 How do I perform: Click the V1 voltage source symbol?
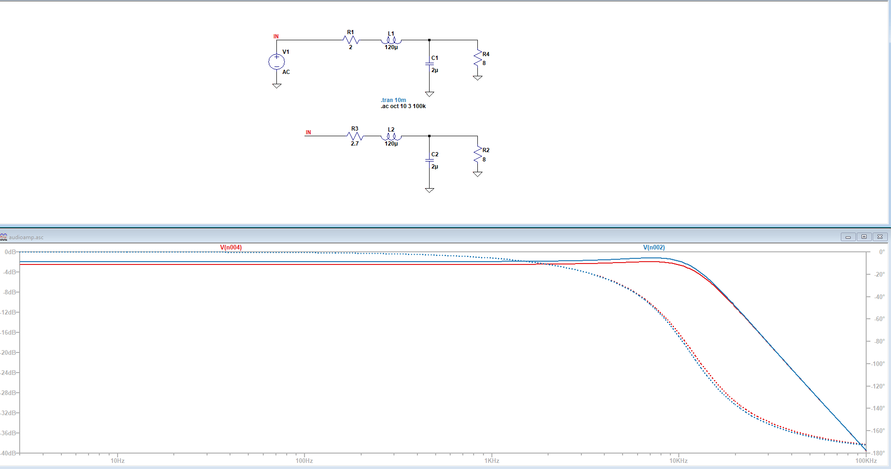[x=276, y=61]
